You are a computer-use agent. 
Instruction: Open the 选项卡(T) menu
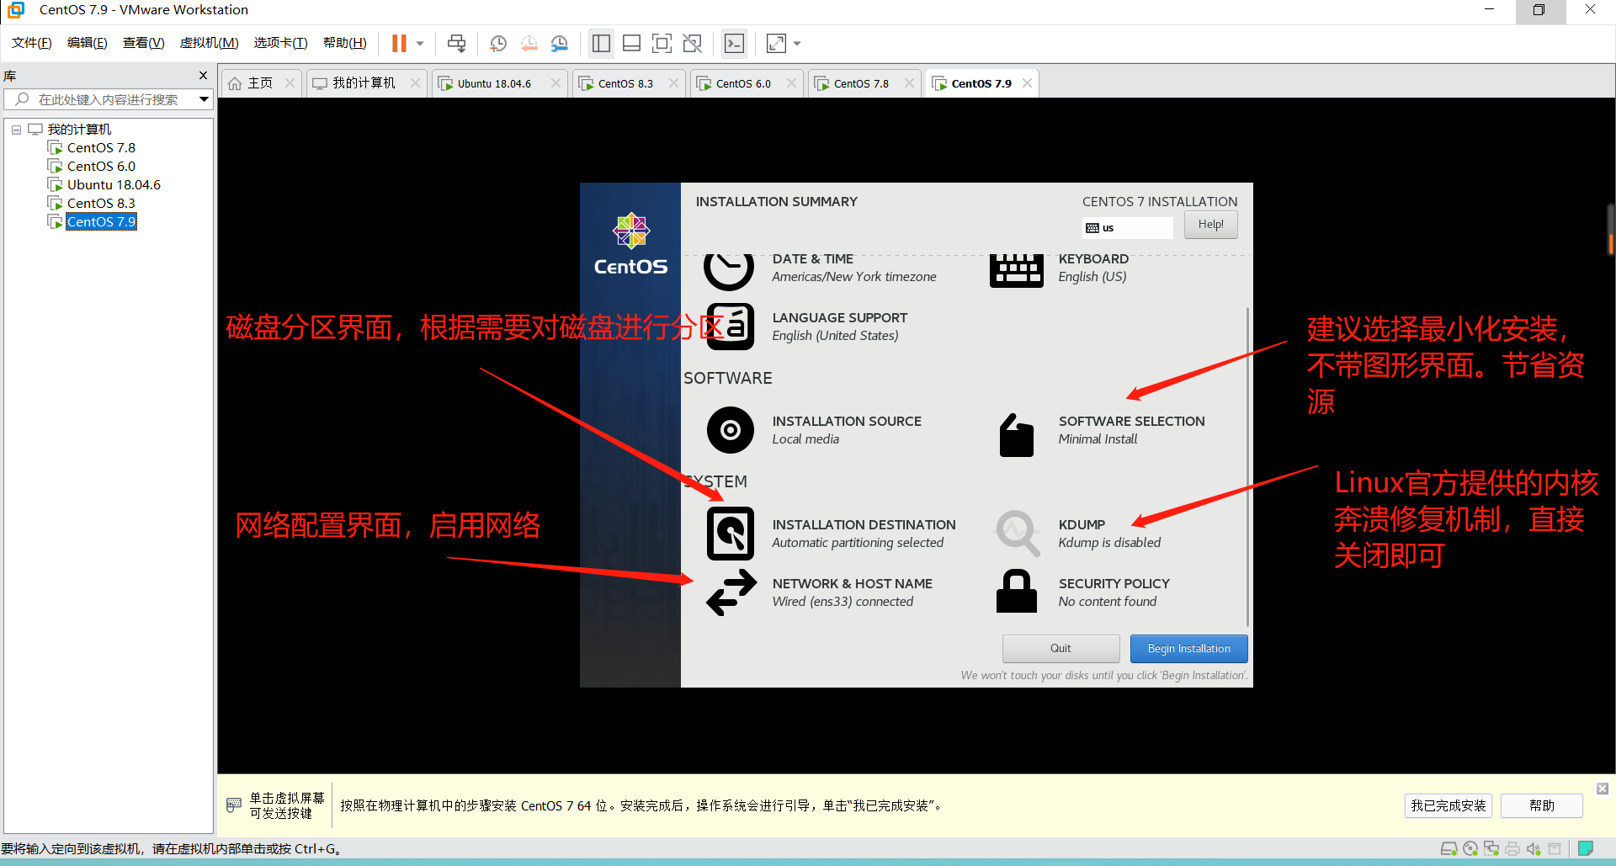coord(281,43)
